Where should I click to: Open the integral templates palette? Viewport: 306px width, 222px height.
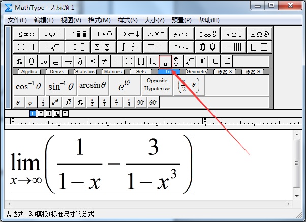130,47
